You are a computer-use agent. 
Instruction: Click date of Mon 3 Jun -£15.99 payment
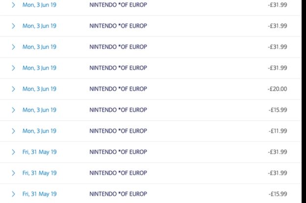(39, 110)
